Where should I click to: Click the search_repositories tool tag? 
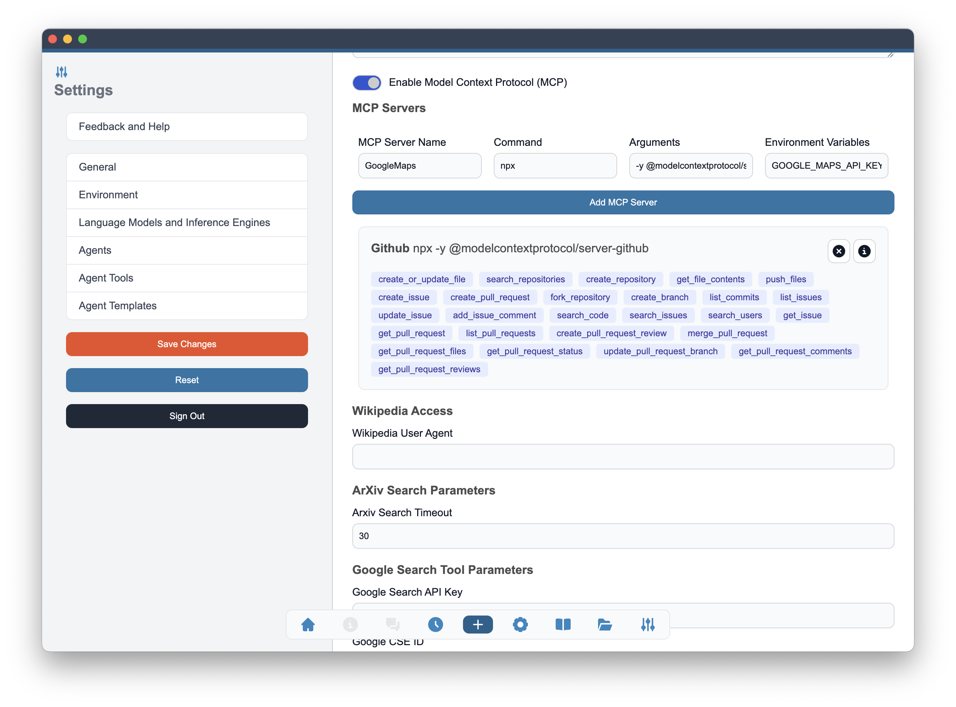[525, 279]
